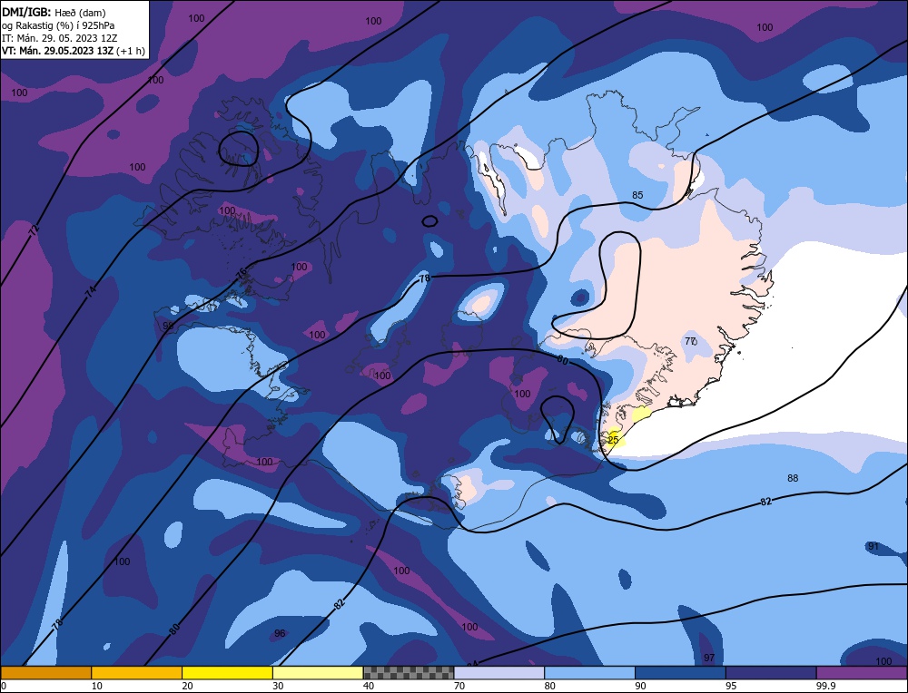Pick the bright yellow 20–30 legend swatch
908x693 pixels.
point(227,672)
